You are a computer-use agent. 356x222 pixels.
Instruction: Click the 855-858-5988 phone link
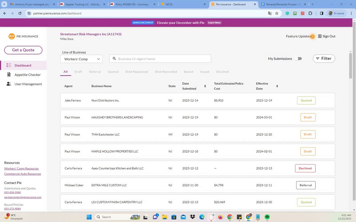click(x=13, y=192)
